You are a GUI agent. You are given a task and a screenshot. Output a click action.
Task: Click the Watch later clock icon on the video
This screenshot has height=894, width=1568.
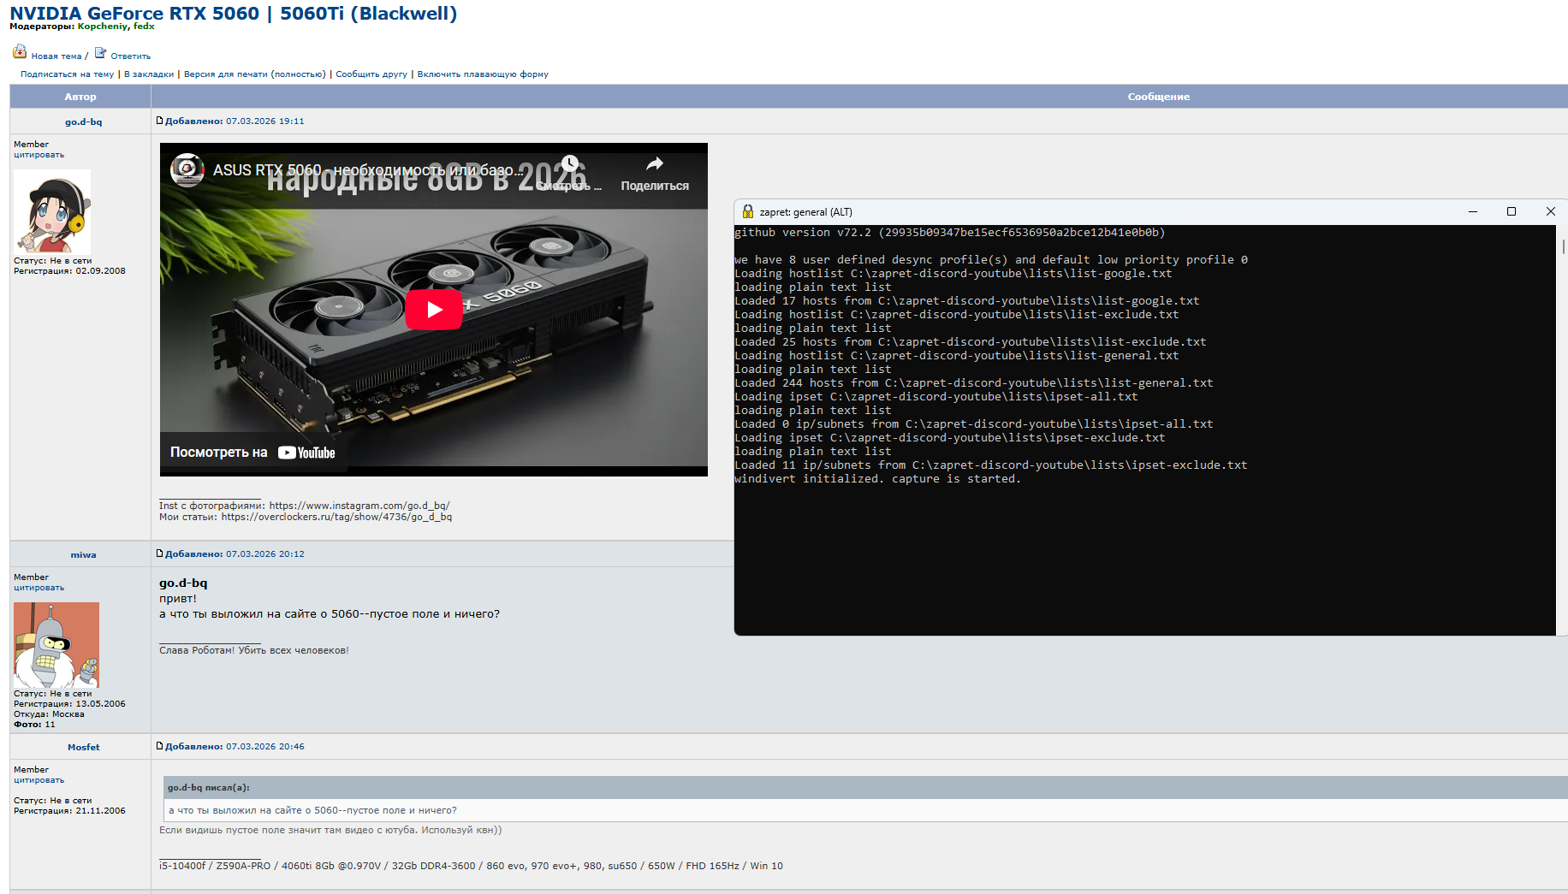pos(570,163)
